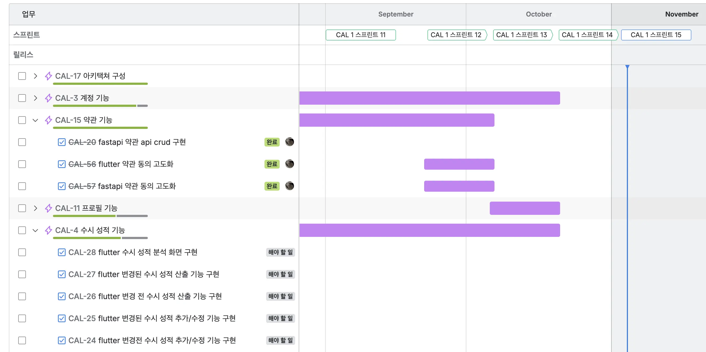This screenshot has width=706, height=352.
Task: Click the epic lightning icon beside CAL-3
Action: 49,98
